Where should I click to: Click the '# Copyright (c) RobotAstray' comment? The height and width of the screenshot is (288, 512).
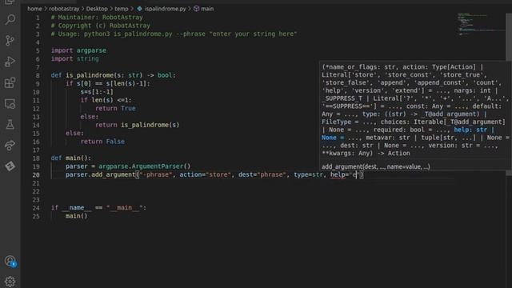tap(101, 26)
